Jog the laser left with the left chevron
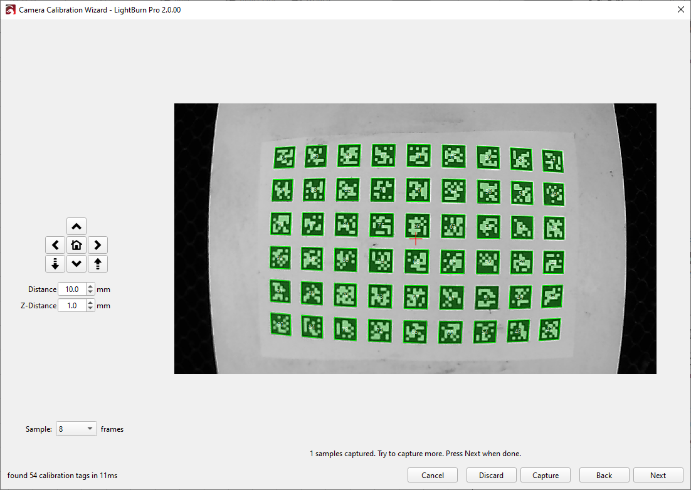Image resolution: width=691 pixels, height=490 pixels. tap(55, 245)
